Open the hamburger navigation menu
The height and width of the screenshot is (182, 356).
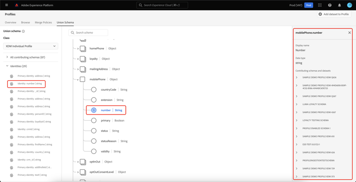coord(7,5)
